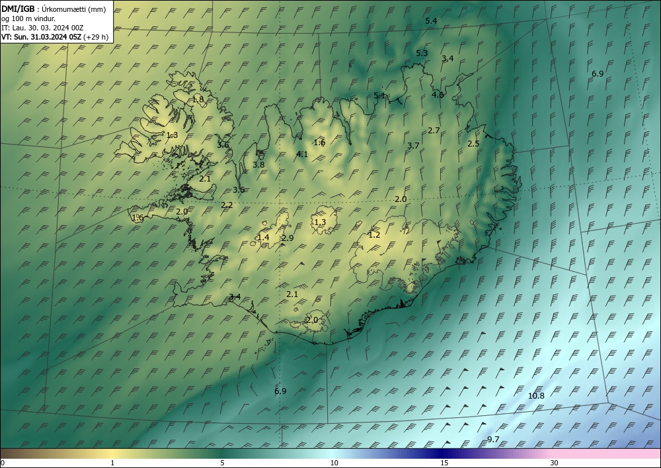Click the 2.2 precipitation value
The width and height of the screenshot is (661, 468).
[227, 205]
